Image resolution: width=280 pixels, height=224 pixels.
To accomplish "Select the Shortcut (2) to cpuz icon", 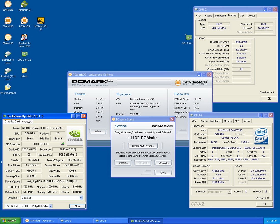I will coord(8,74).
